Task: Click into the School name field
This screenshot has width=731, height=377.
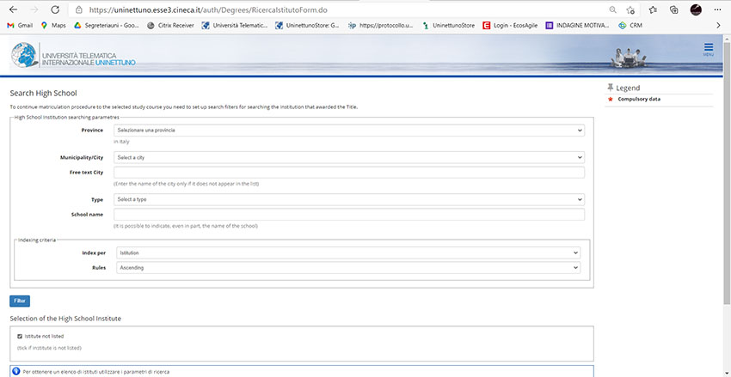Action: pyautogui.click(x=348, y=214)
